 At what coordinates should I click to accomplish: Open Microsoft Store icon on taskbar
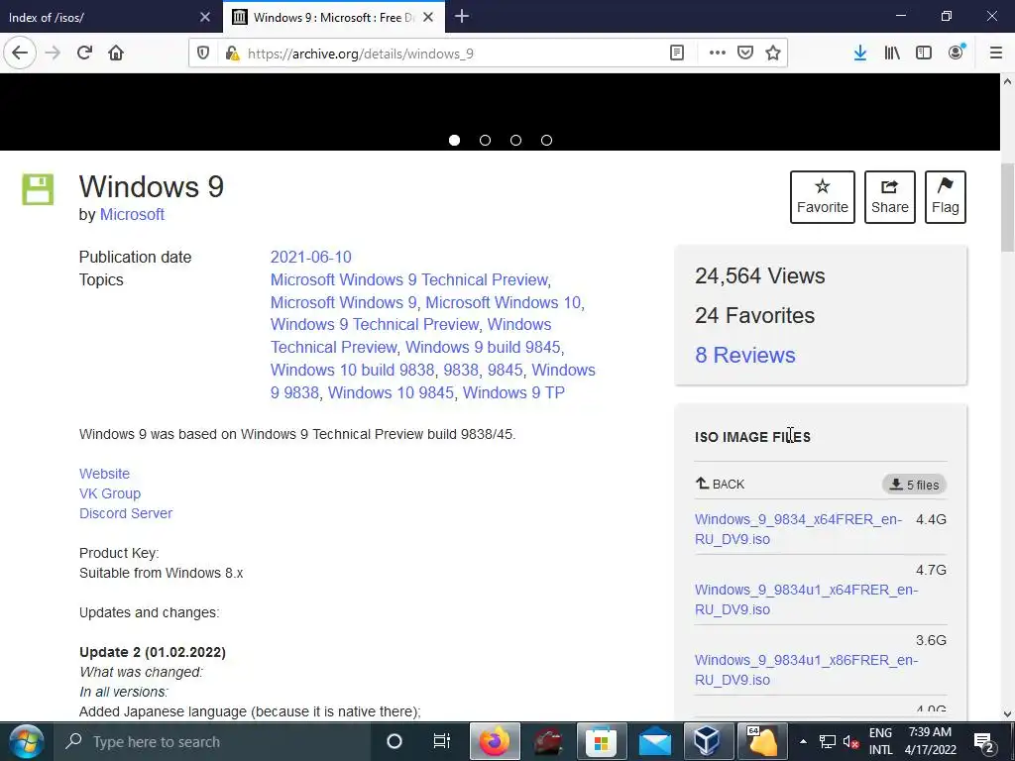(x=602, y=741)
